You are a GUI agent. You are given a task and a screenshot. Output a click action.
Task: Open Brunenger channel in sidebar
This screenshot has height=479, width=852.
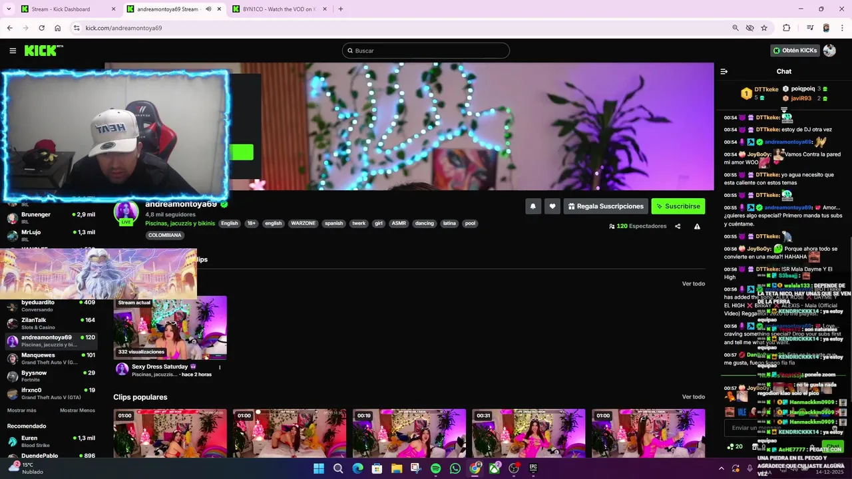pos(51,218)
